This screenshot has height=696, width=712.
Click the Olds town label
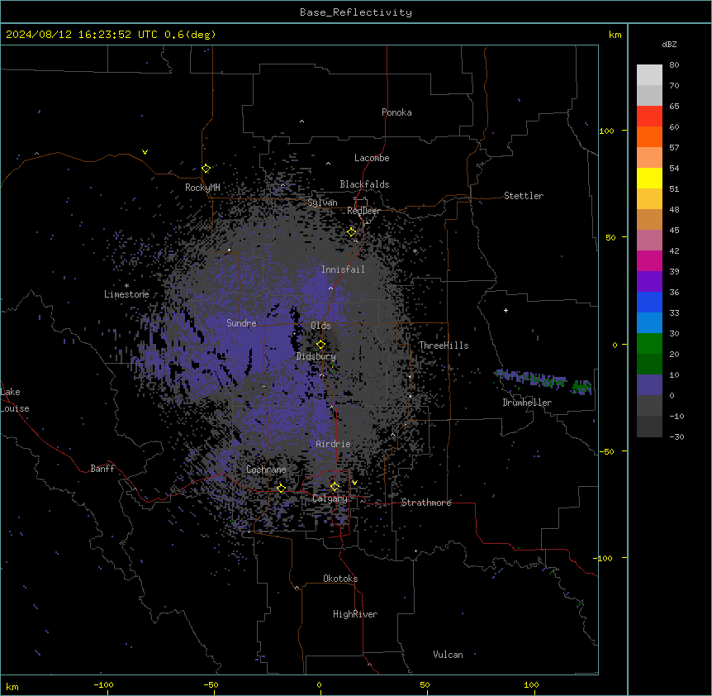(x=320, y=326)
